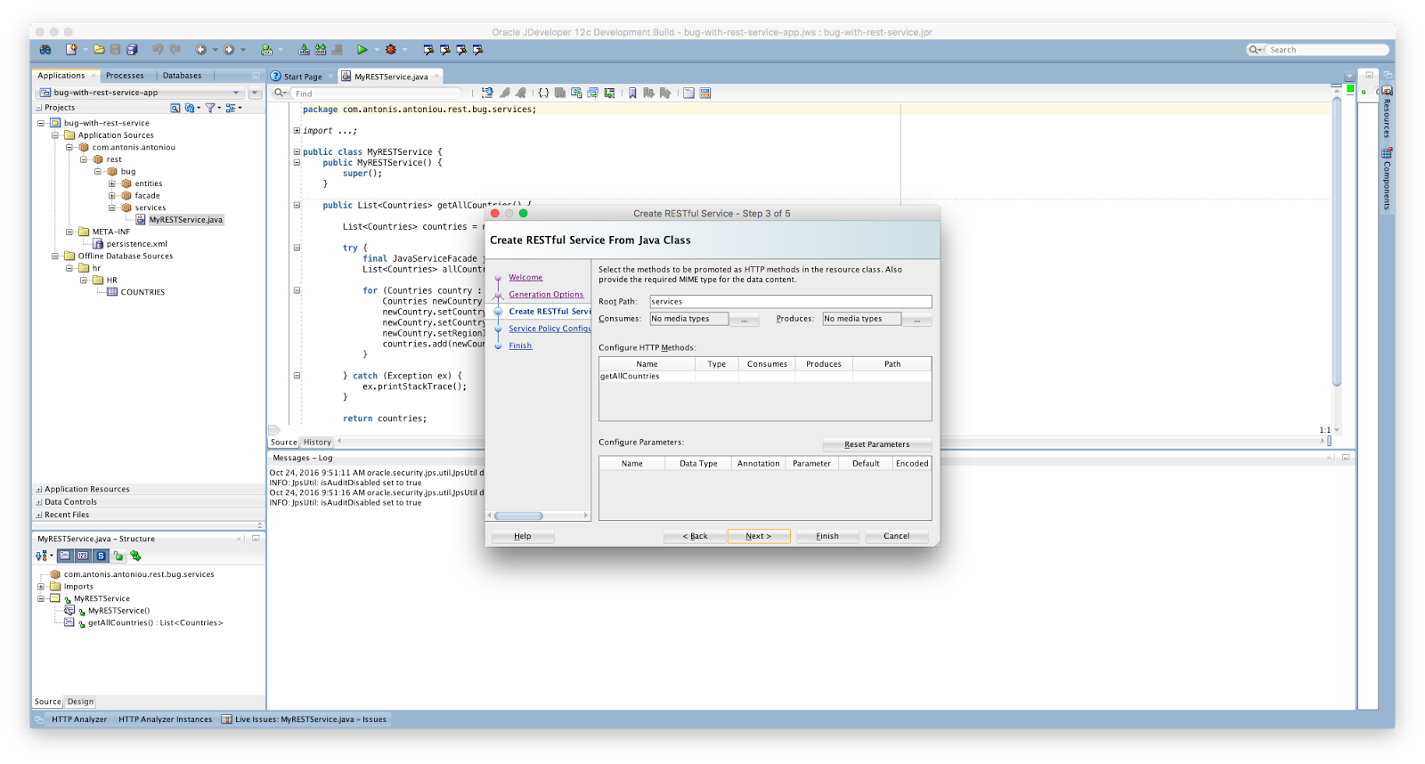1425x764 pixels.
Task: Click the Generation Options wizard step link
Action: [x=546, y=295]
